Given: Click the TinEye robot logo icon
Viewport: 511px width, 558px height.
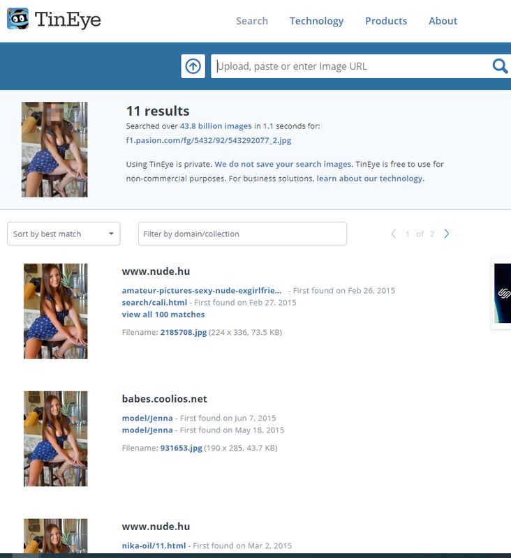Looking at the screenshot, I should pos(18,19).
